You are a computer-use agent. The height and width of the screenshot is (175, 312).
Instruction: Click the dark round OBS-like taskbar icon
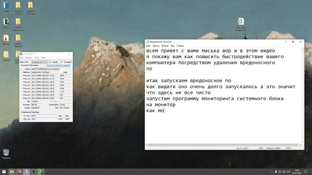click(x=34, y=172)
